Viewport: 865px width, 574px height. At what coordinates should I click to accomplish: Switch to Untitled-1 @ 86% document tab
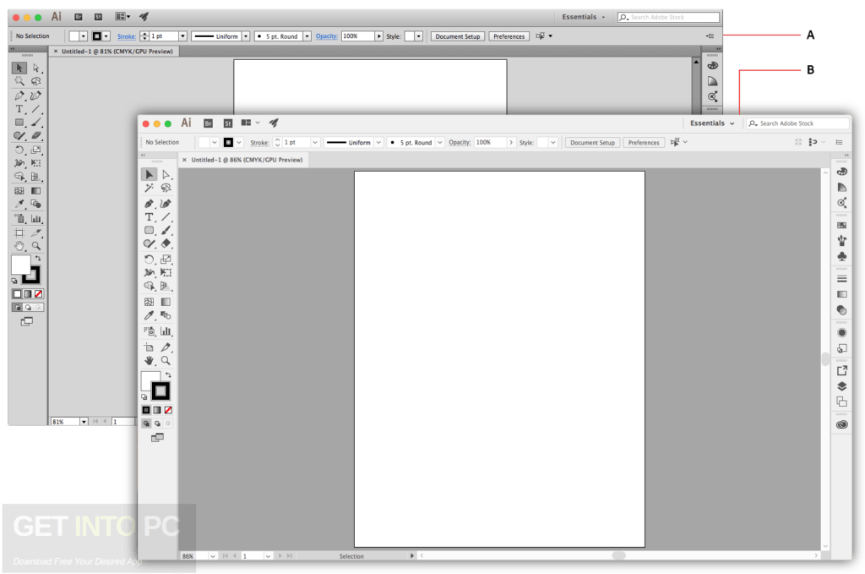pyautogui.click(x=247, y=160)
